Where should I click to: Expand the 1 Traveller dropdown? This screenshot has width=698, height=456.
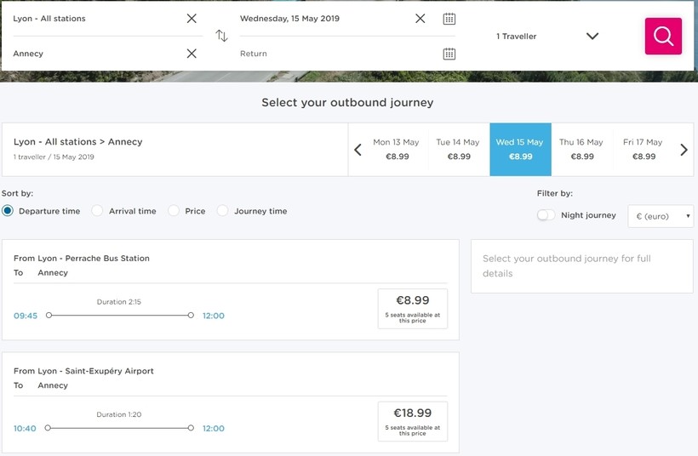click(x=592, y=37)
